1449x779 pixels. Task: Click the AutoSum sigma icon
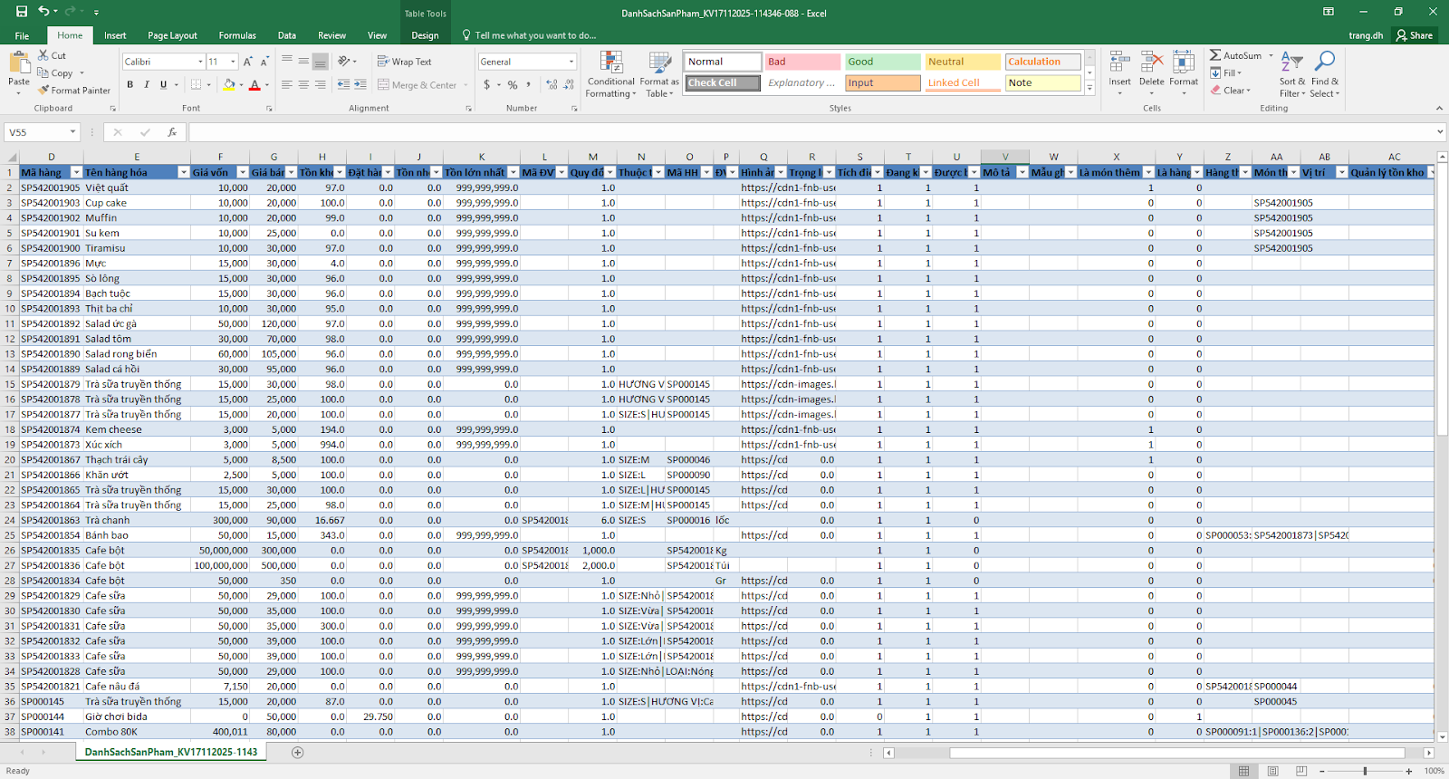point(1215,55)
